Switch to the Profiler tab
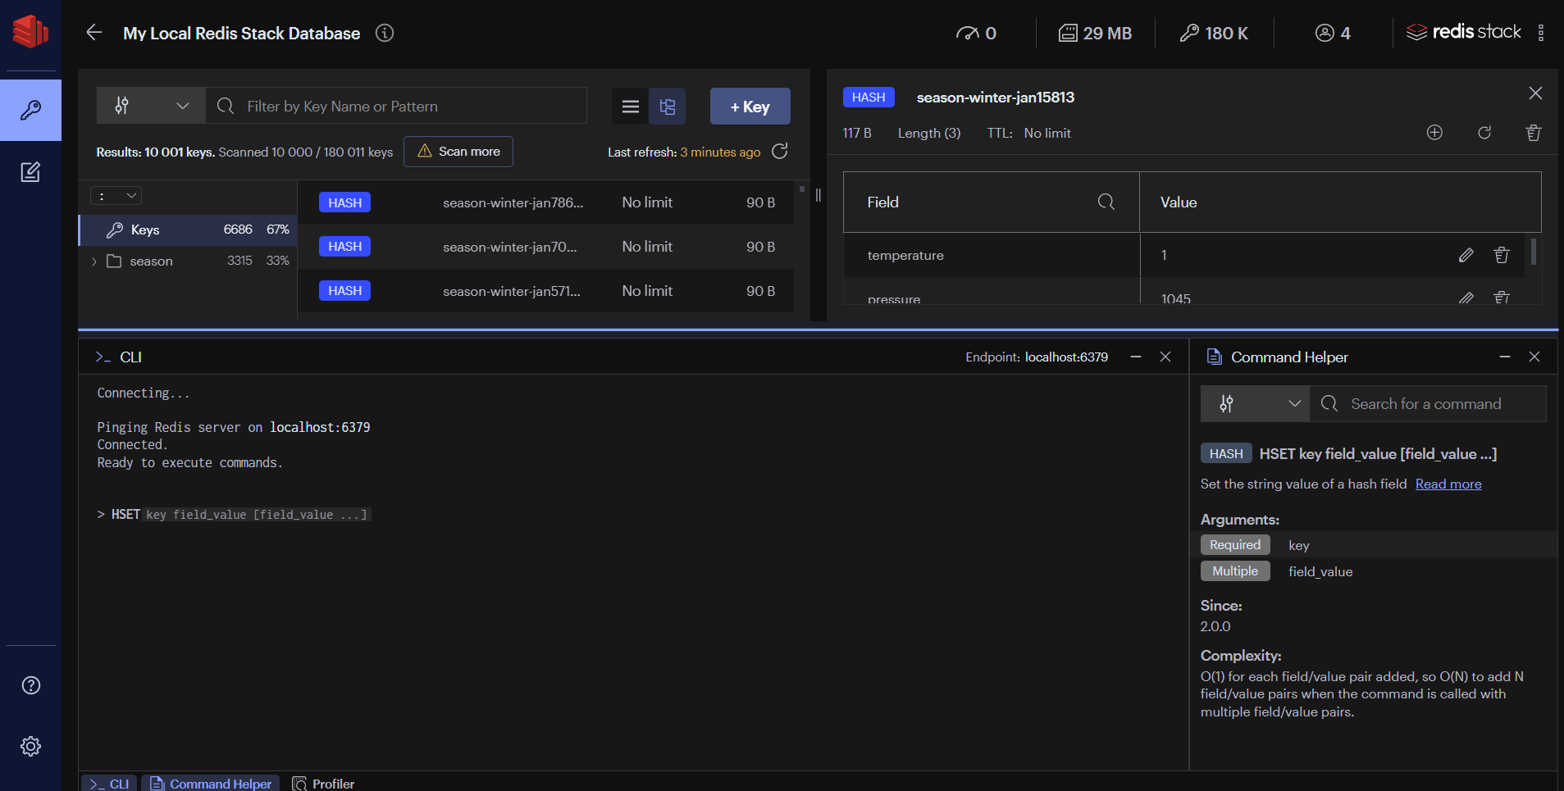The height and width of the screenshot is (791, 1564). click(323, 783)
